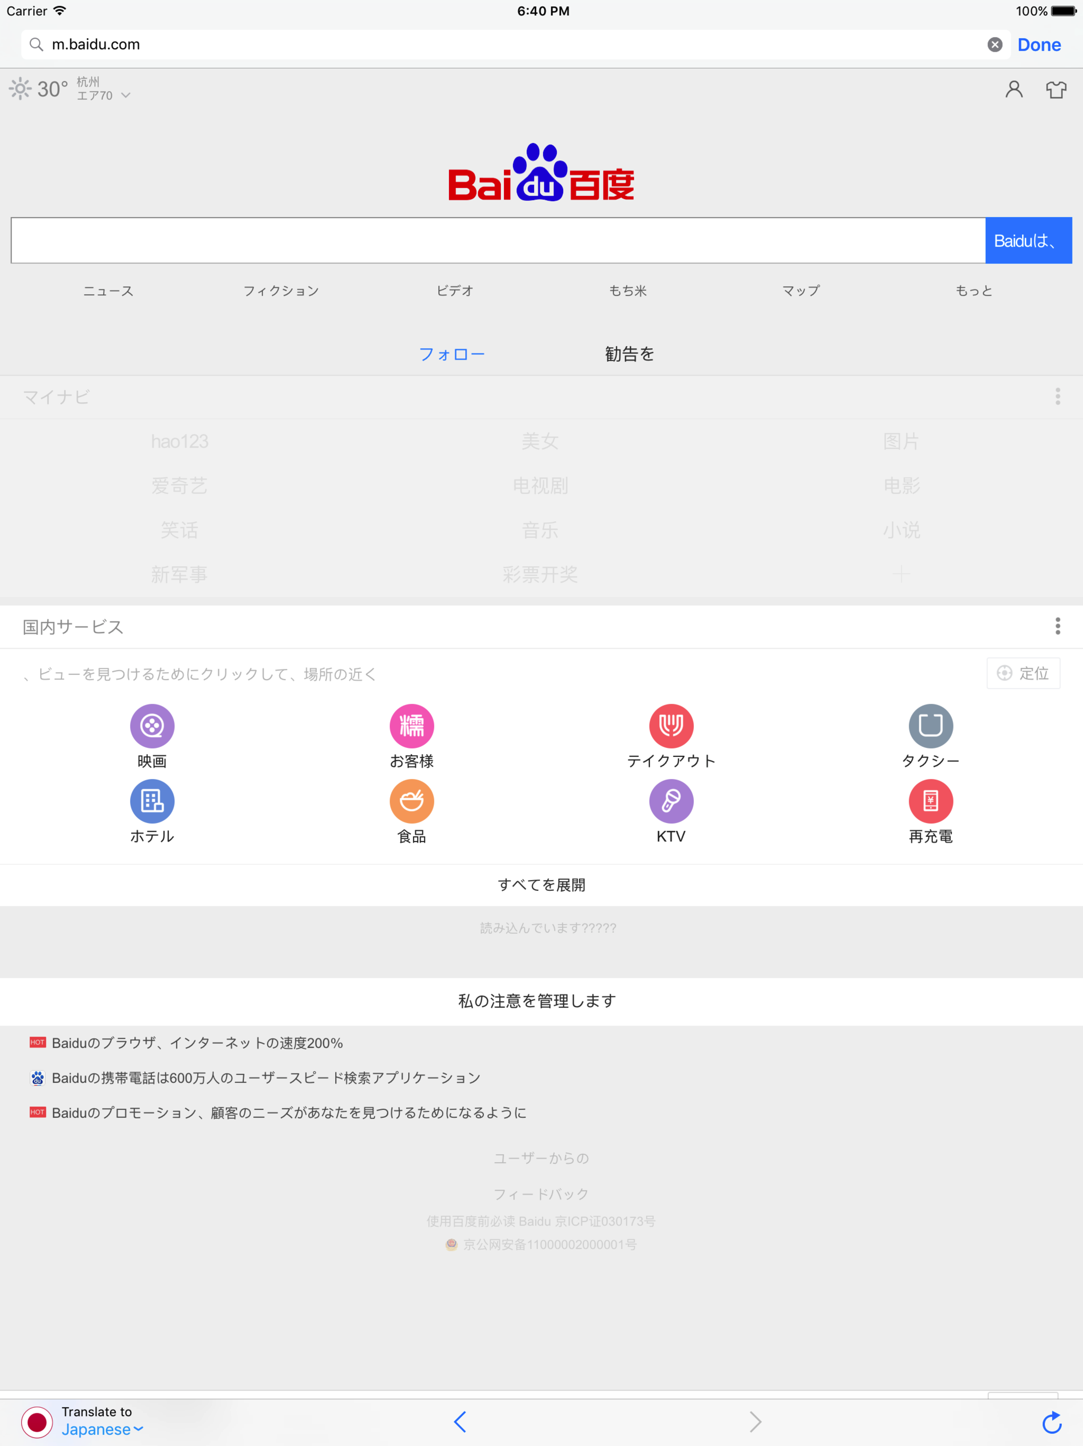Open the 电影 link
The image size is (1083, 1446).
click(x=902, y=486)
